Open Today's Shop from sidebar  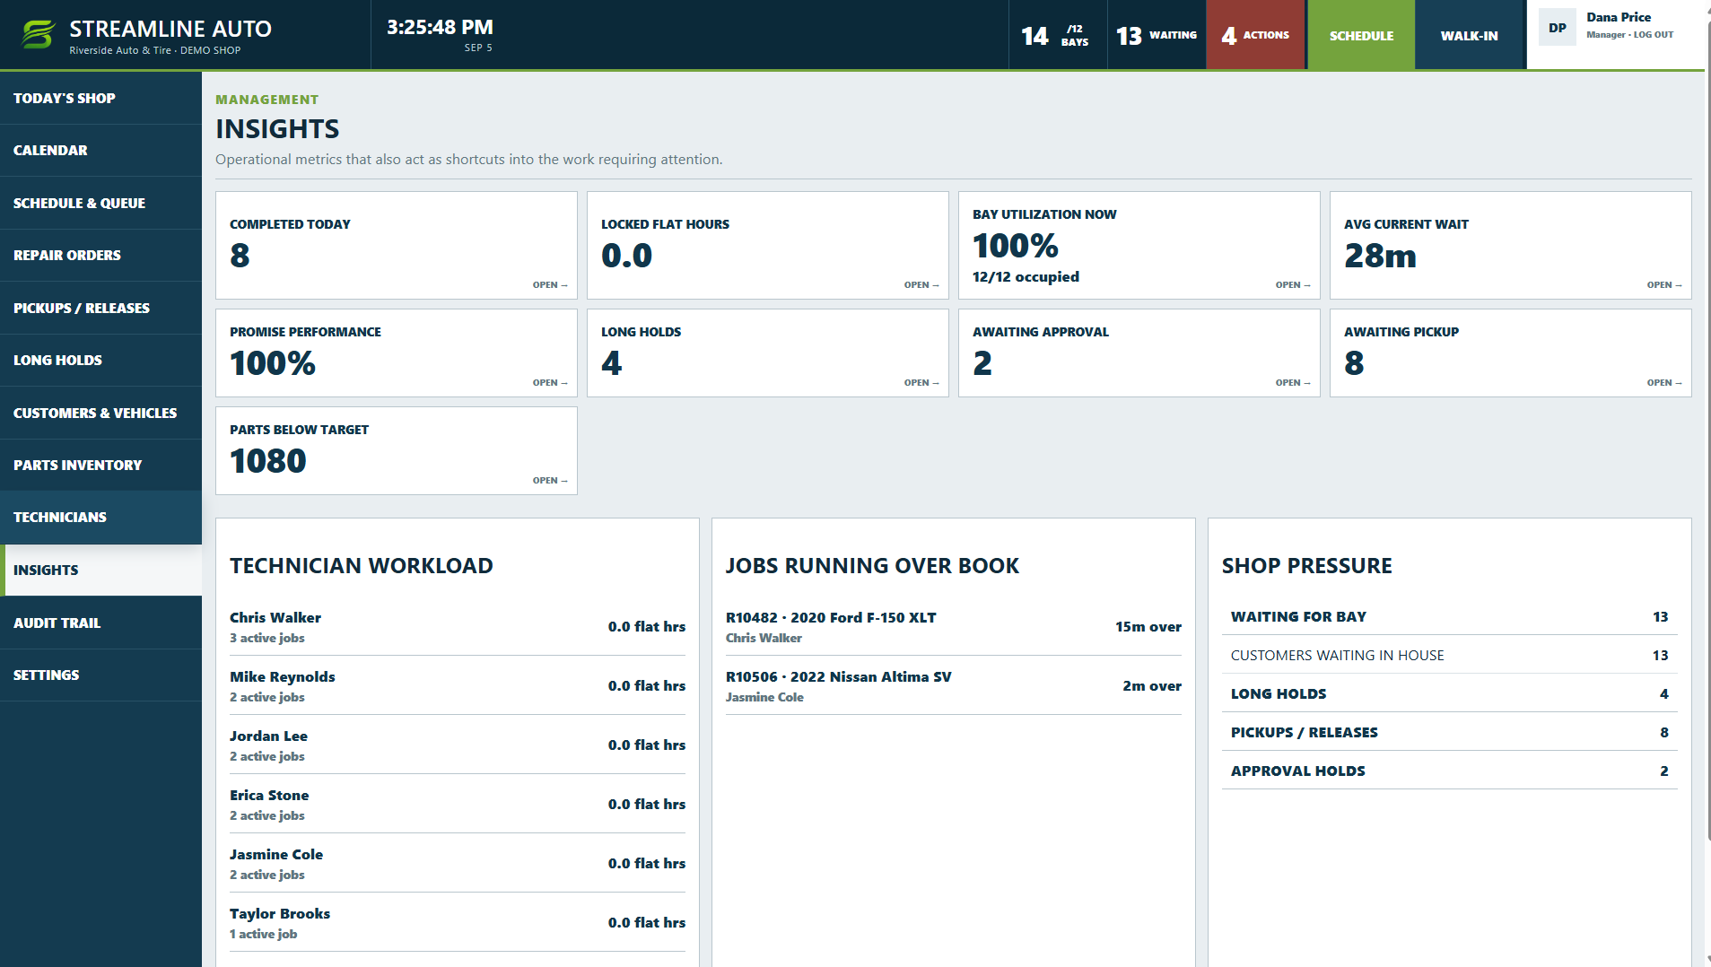(100, 98)
